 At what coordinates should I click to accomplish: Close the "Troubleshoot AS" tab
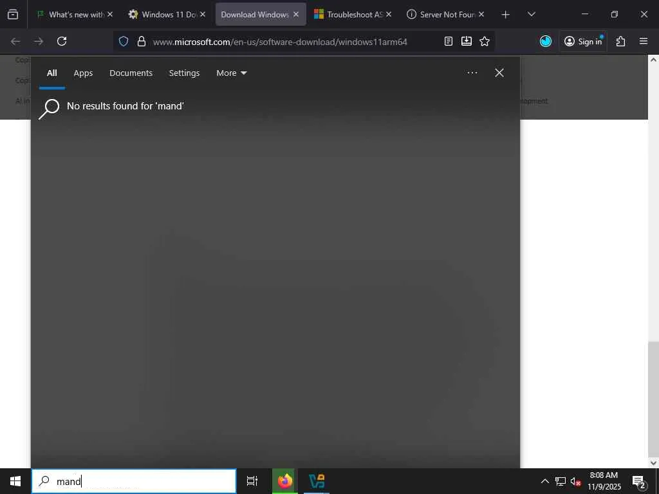[x=389, y=14]
